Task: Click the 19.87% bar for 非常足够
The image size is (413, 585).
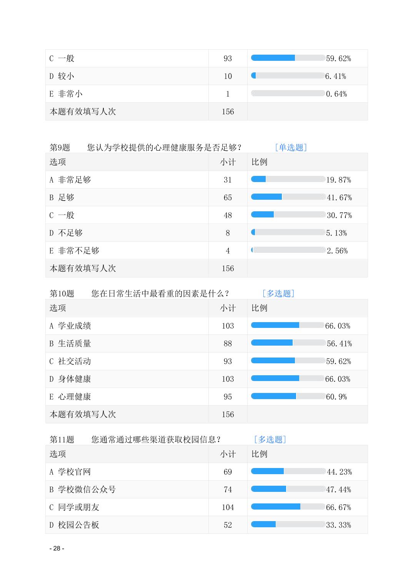Action: [x=288, y=179]
